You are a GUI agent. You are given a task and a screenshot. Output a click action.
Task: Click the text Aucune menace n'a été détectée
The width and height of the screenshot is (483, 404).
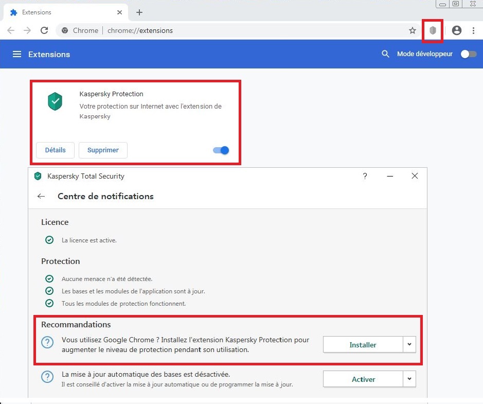coord(107,279)
